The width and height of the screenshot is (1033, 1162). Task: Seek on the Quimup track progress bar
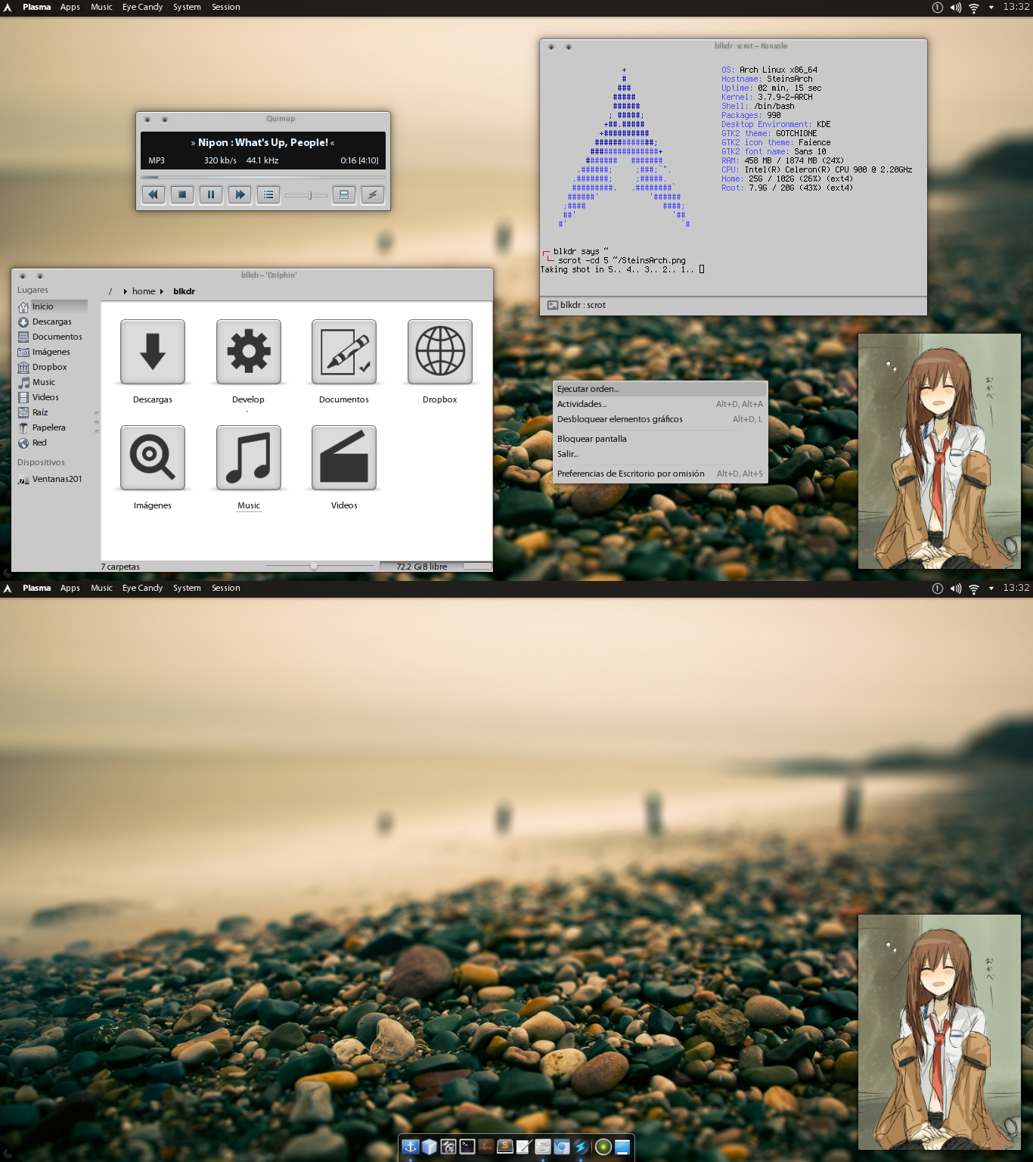point(263,178)
